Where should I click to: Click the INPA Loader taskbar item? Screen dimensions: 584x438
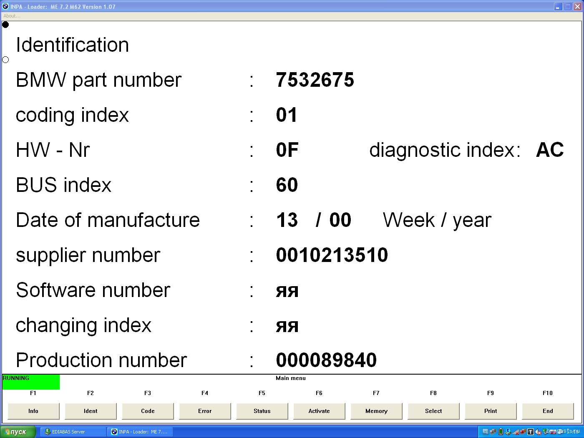click(x=140, y=432)
